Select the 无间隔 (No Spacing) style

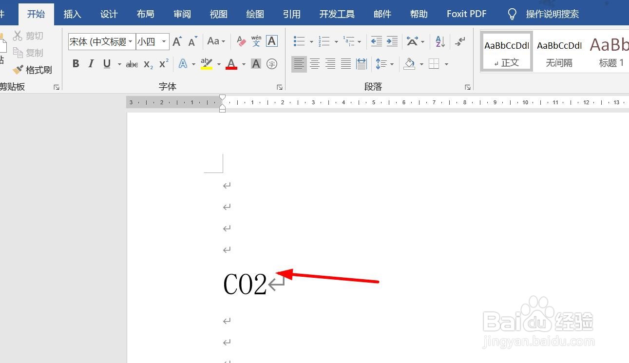(559, 51)
